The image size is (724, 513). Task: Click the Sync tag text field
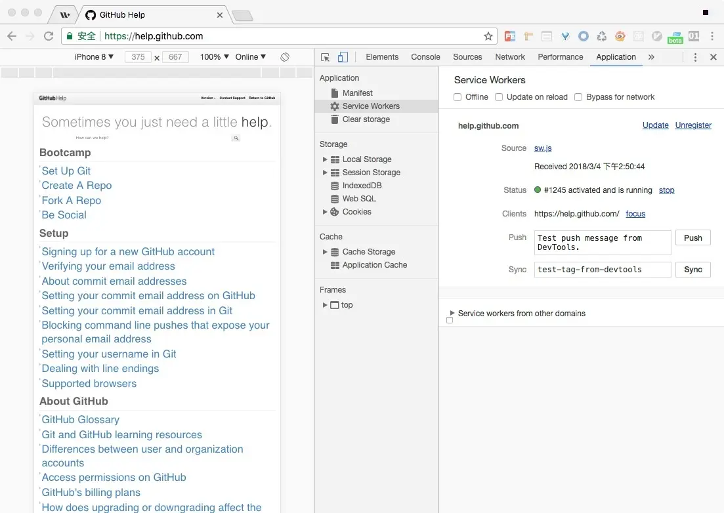click(x=602, y=270)
